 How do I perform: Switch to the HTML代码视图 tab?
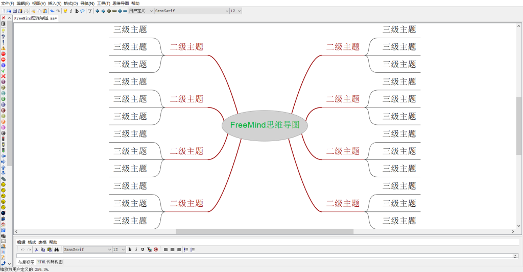pos(50,262)
